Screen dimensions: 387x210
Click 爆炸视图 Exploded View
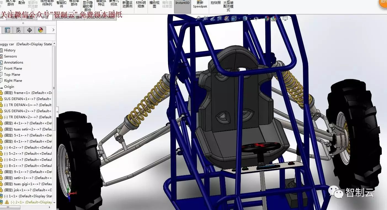(154, 4)
